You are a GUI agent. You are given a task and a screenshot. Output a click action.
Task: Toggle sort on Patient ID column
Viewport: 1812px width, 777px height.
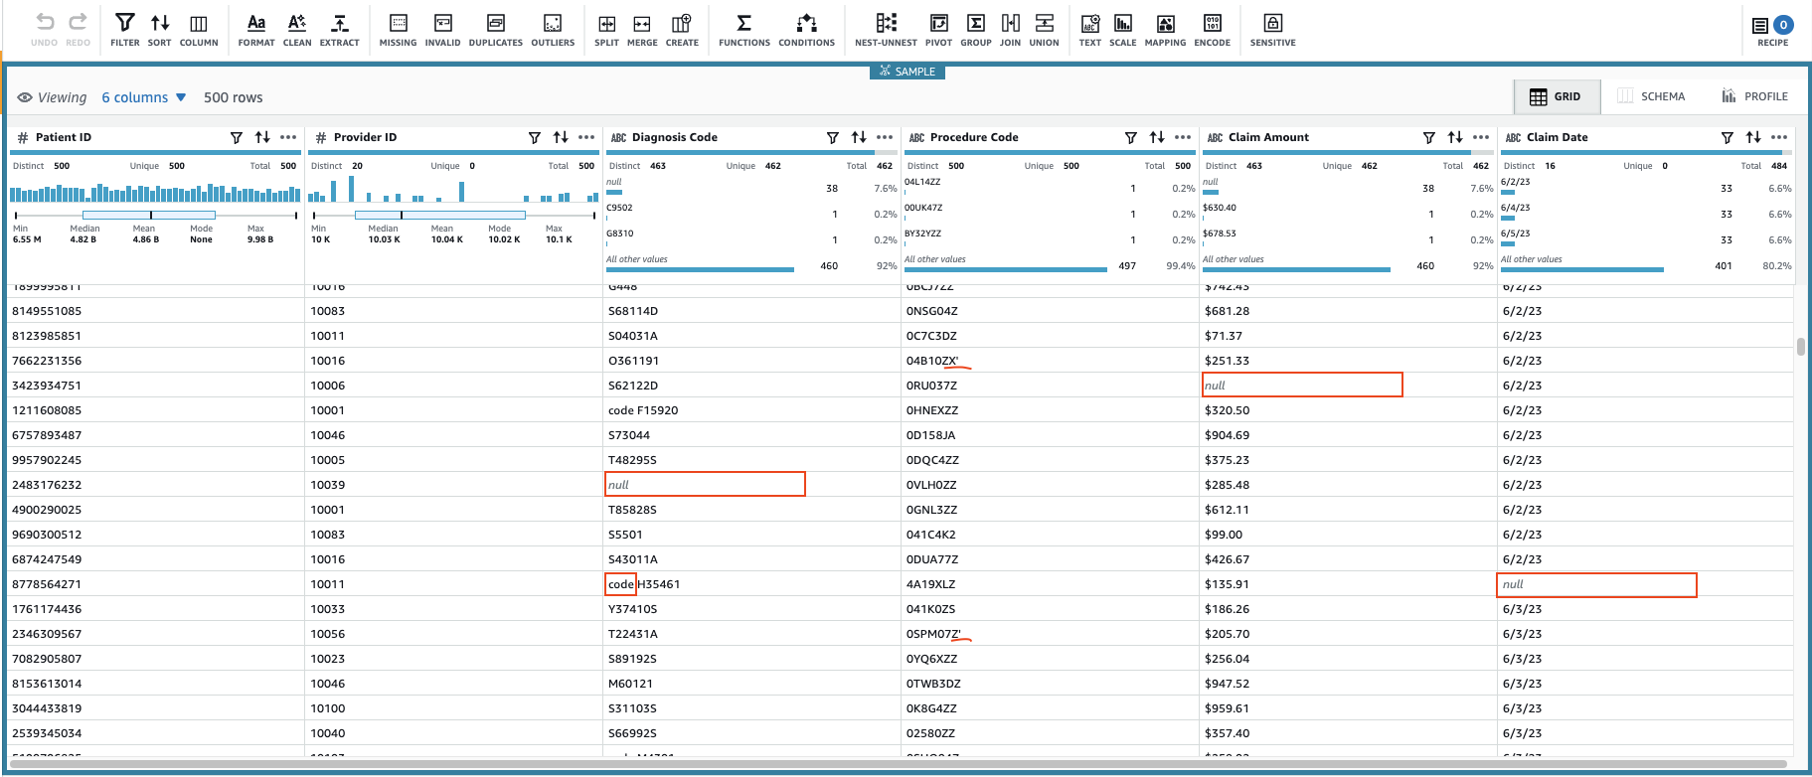point(262,137)
